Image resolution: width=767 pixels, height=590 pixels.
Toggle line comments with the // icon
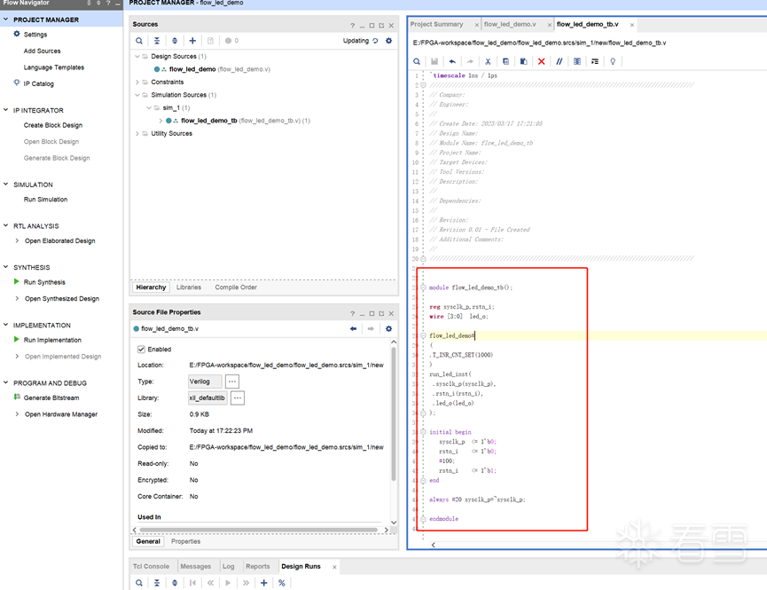point(560,61)
